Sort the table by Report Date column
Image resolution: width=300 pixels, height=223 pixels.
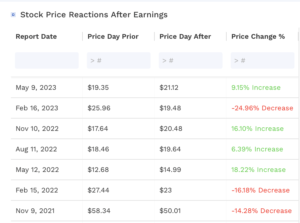click(36, 36)
